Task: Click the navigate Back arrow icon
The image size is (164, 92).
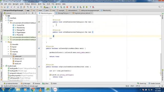Action: pyautogui.click(x=35, y=7)
